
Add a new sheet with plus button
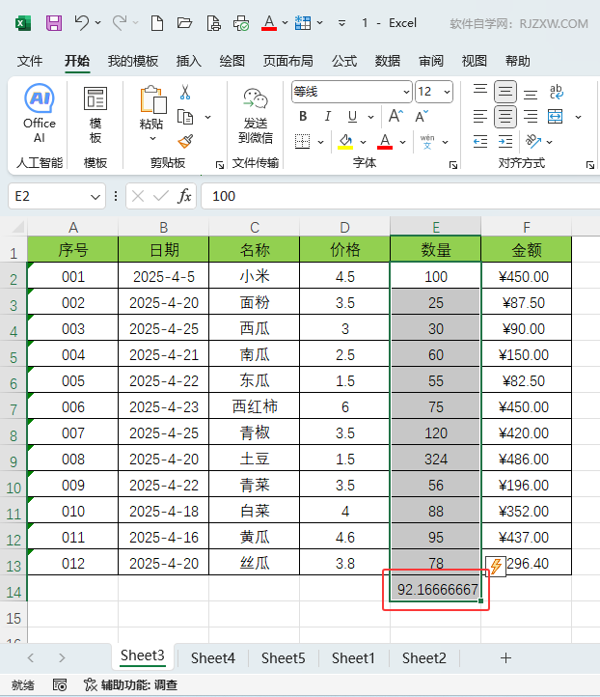[505, 657]
